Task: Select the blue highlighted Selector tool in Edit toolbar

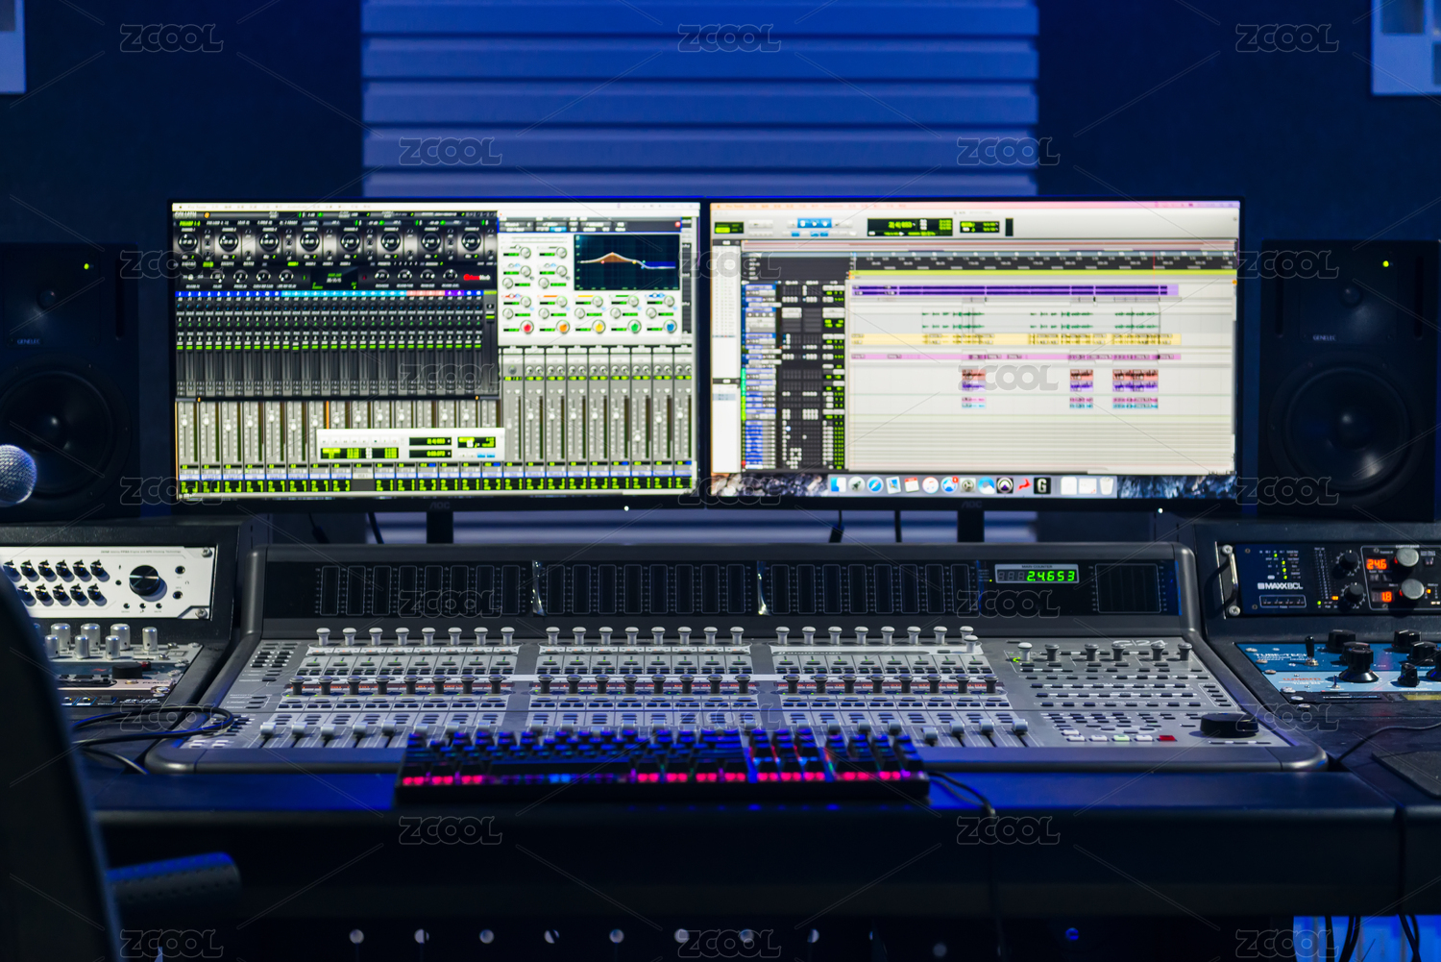Action: coord(814,223)
